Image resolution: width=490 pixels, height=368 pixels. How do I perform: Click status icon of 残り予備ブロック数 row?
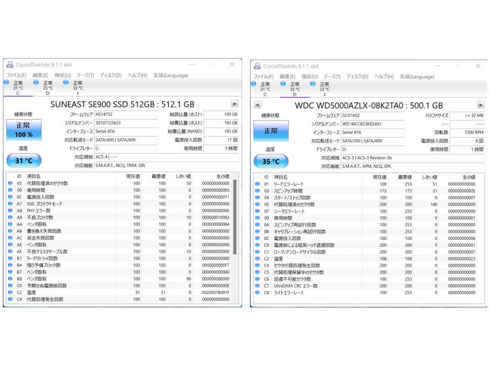click(10, 265)
